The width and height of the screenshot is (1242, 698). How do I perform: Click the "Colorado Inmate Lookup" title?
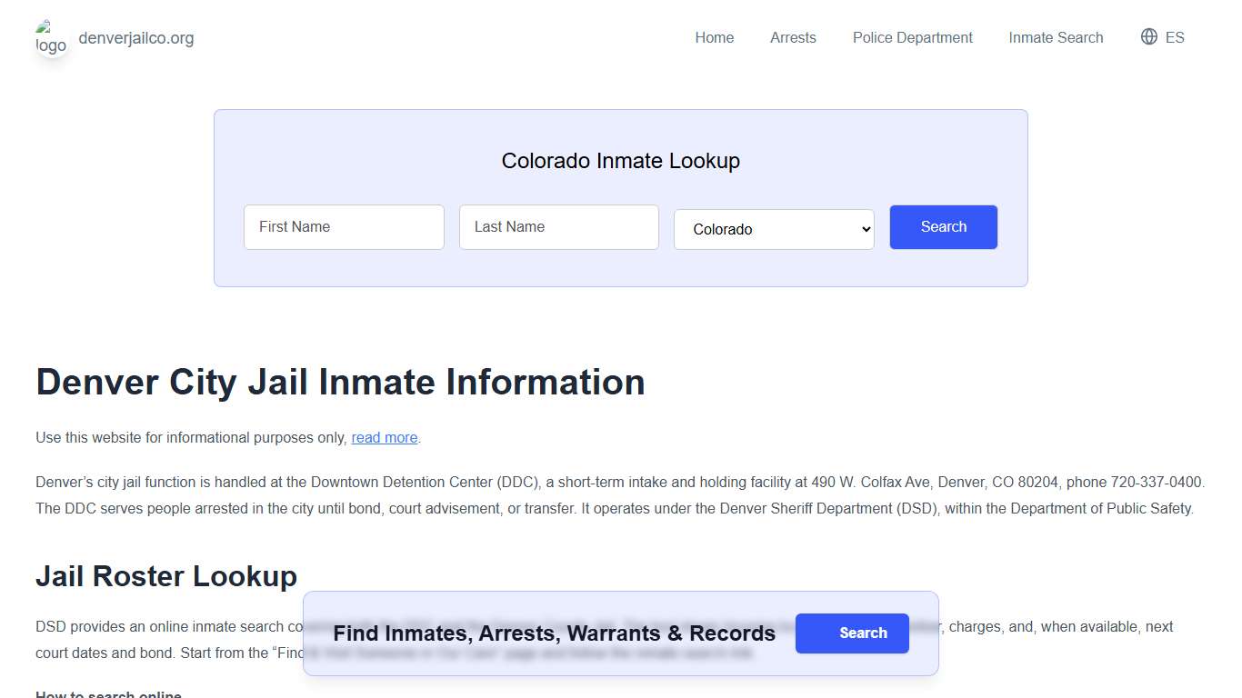pyautogui.click(x=621, y=161)
